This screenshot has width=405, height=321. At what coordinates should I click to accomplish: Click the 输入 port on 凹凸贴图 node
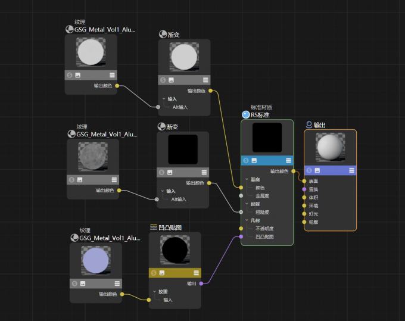(x=149, y=300)
